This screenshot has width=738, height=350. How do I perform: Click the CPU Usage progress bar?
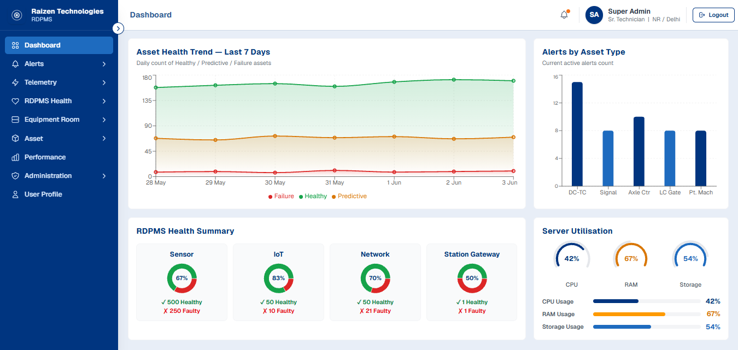click(647, 301)
